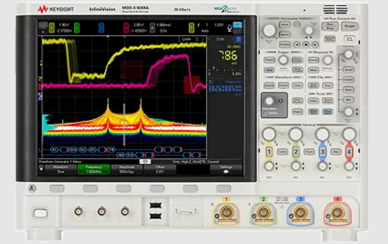Toggle channel 3 with the blue 3 key
This screenshot has width=388, height=244.
(x=322, y=152)
